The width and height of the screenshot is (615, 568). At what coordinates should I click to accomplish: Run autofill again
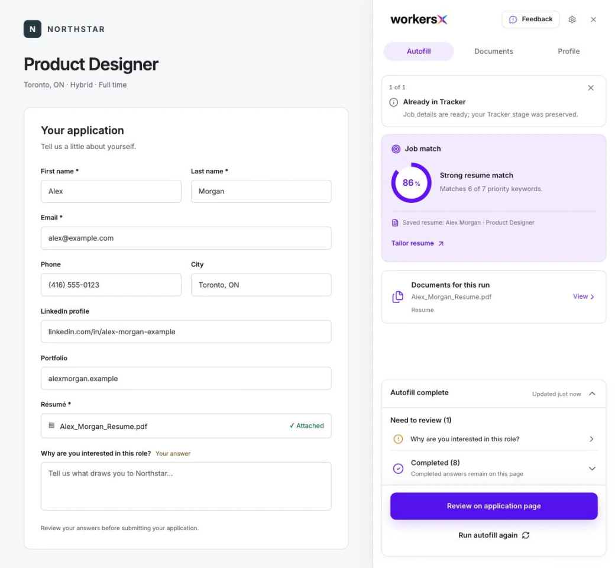tap(493, 535)
